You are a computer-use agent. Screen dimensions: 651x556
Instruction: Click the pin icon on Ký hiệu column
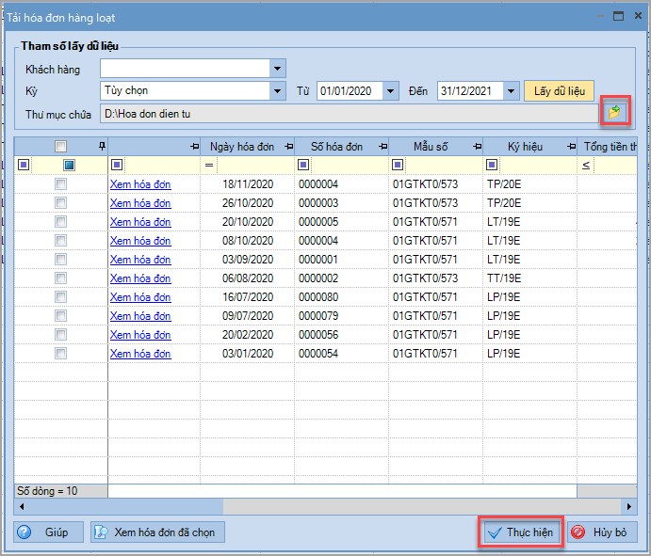(x=572, y=147)
